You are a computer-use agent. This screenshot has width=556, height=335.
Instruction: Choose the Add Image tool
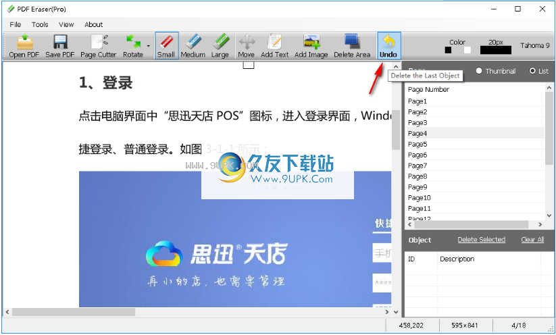[311, 46]
